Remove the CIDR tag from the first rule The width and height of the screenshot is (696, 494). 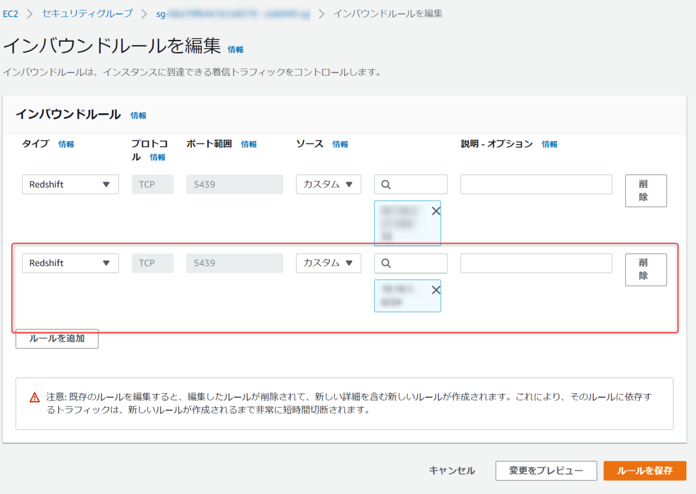[x=436, y=211]
